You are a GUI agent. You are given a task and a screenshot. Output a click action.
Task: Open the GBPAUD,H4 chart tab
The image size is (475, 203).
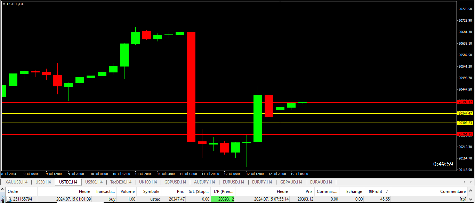pos(291,182)
